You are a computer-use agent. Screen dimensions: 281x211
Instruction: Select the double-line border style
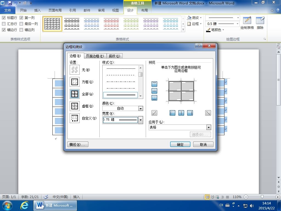[120, 95]
